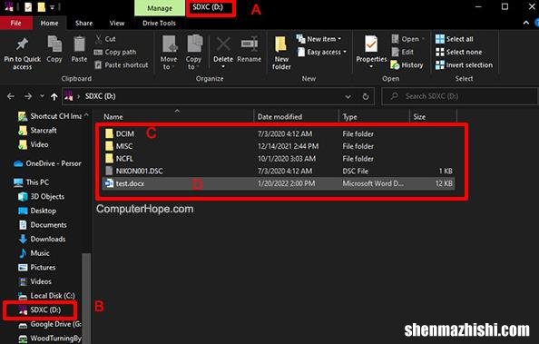Click Pin to Quick access icon
The height and width of the screenshot is (344, 539).
[22, 44]
